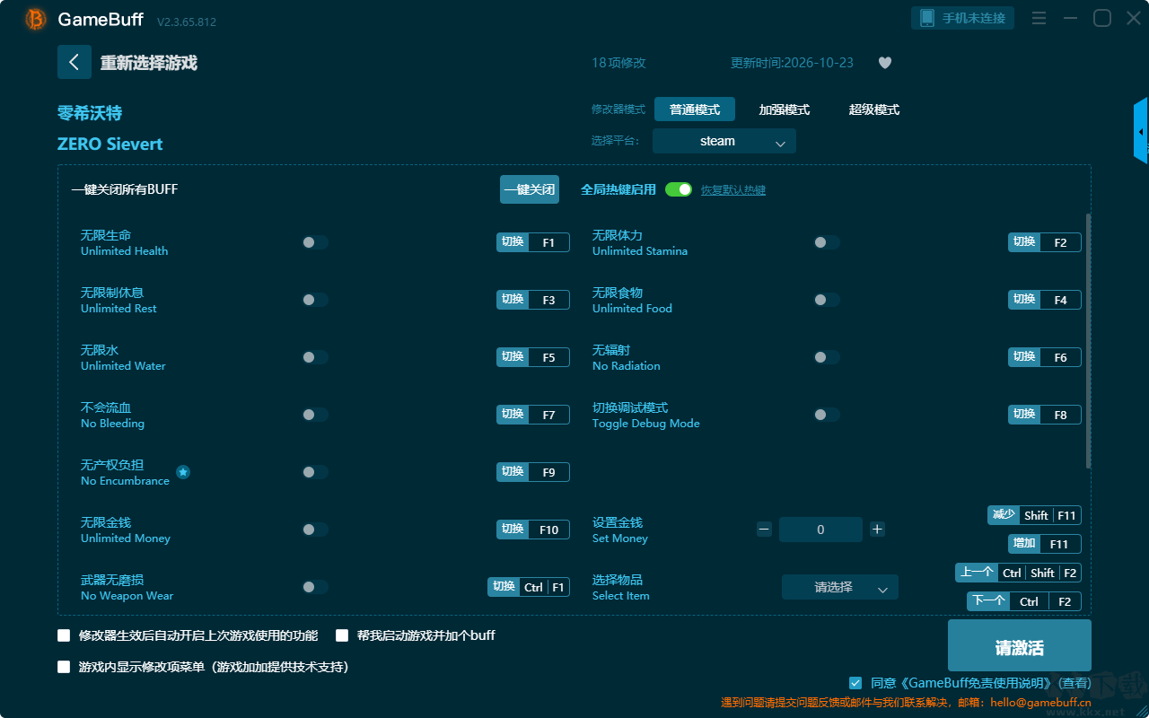Click the 一键关闭 button

530,189
